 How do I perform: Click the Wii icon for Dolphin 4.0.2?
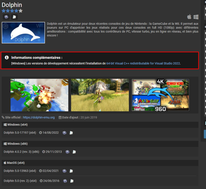(x=74, y=152)
